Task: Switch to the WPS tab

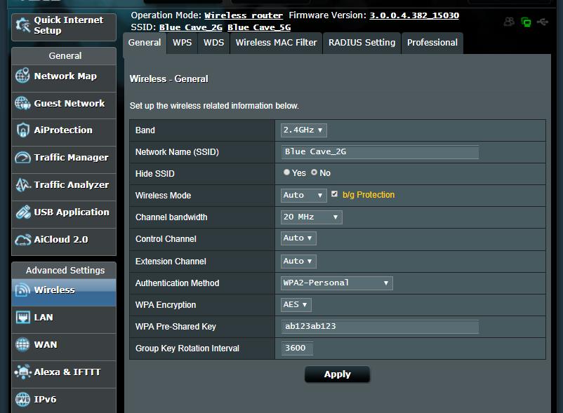Action: click(x=182, y=43)
